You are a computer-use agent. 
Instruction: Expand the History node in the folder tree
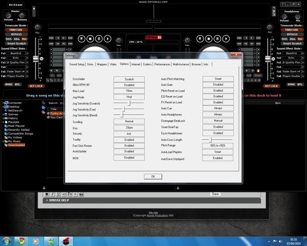[3, 118]
